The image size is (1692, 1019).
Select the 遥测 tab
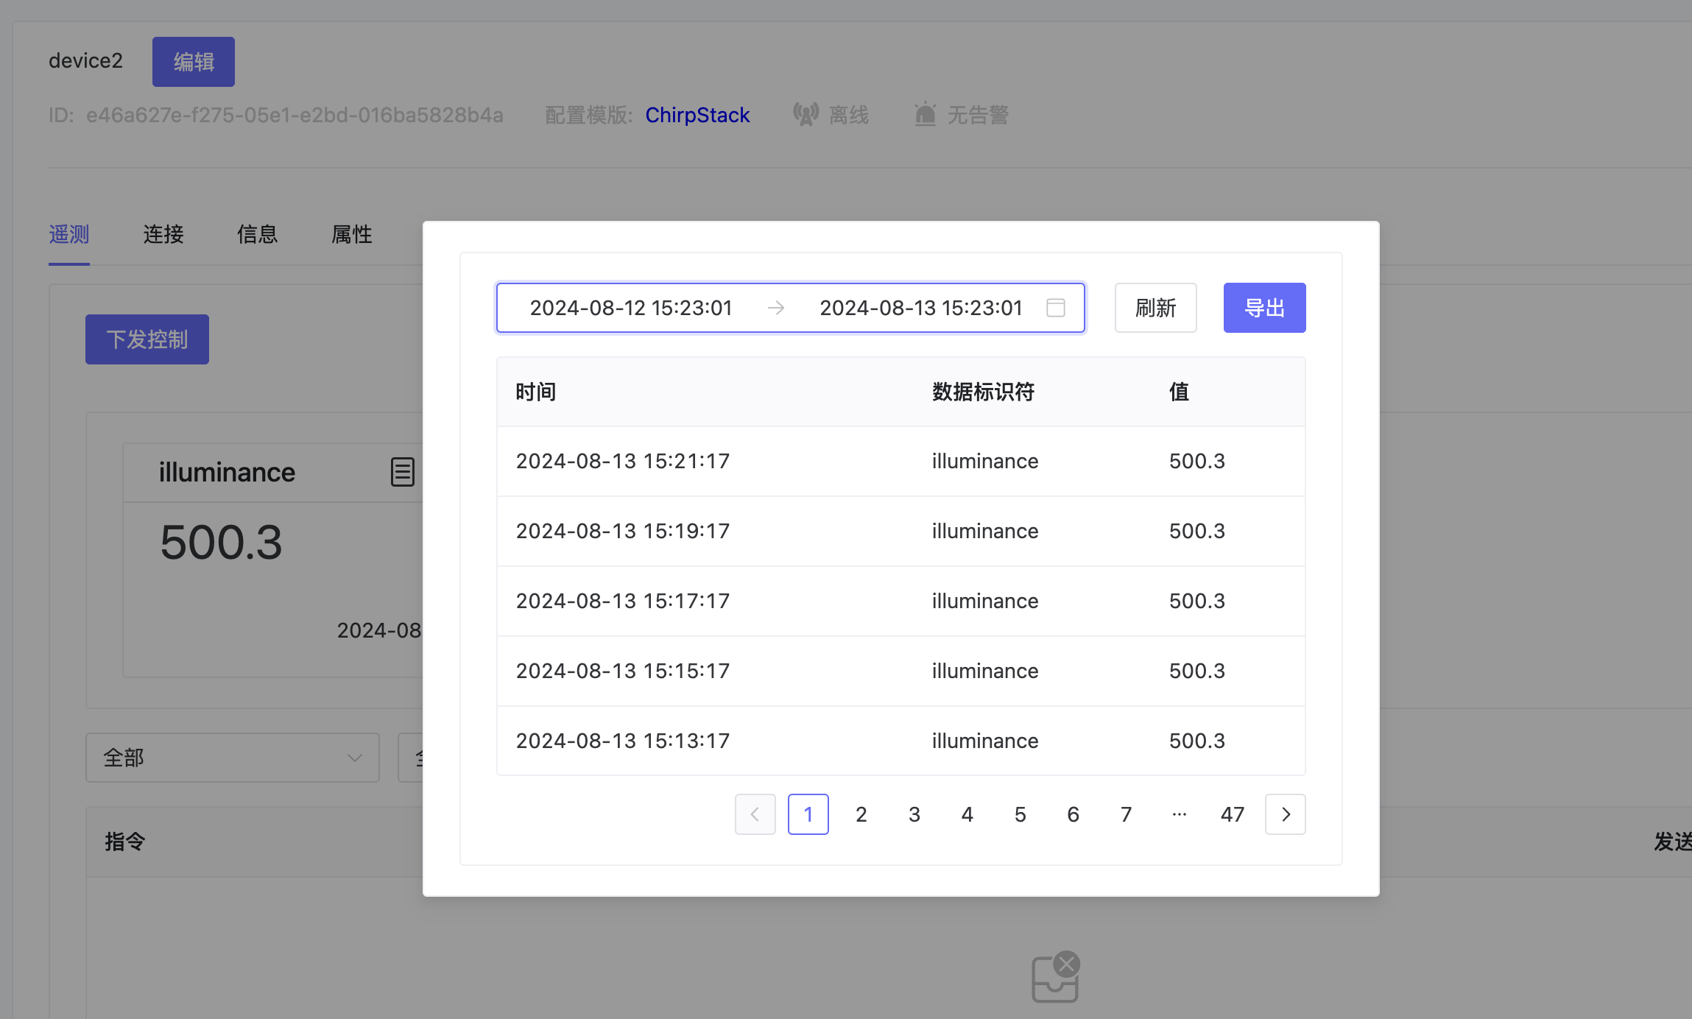pyautogui.click(x=68, y=234)
